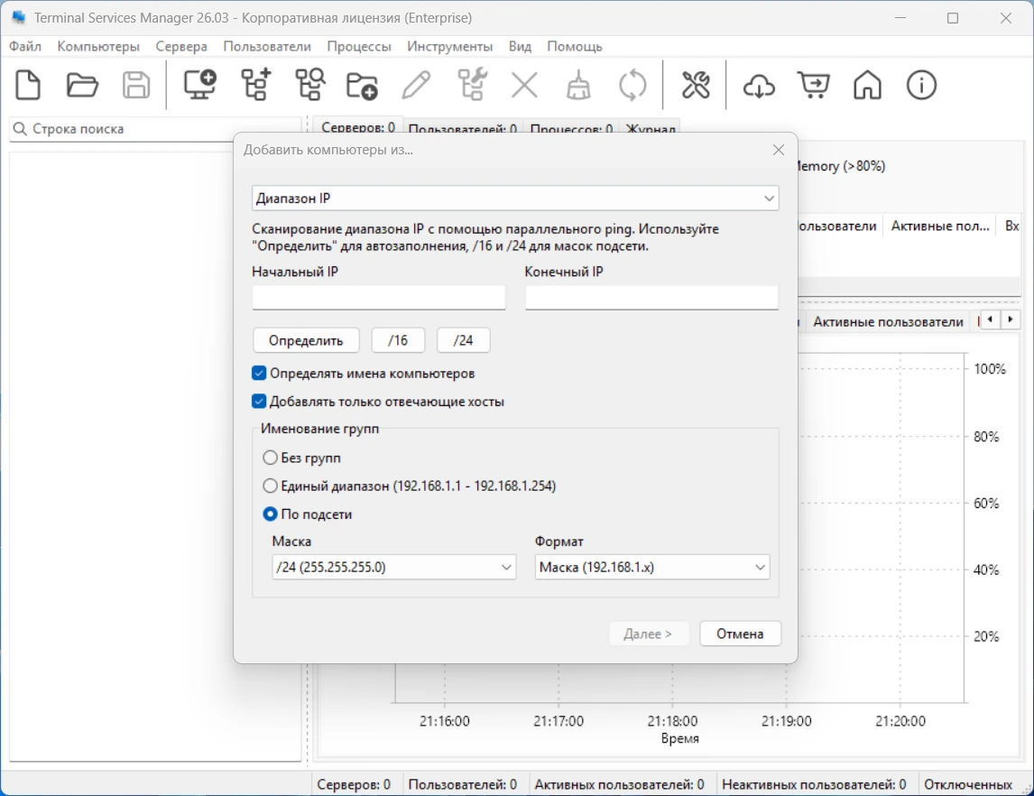Click the Далее > button

tap(648, 634)
